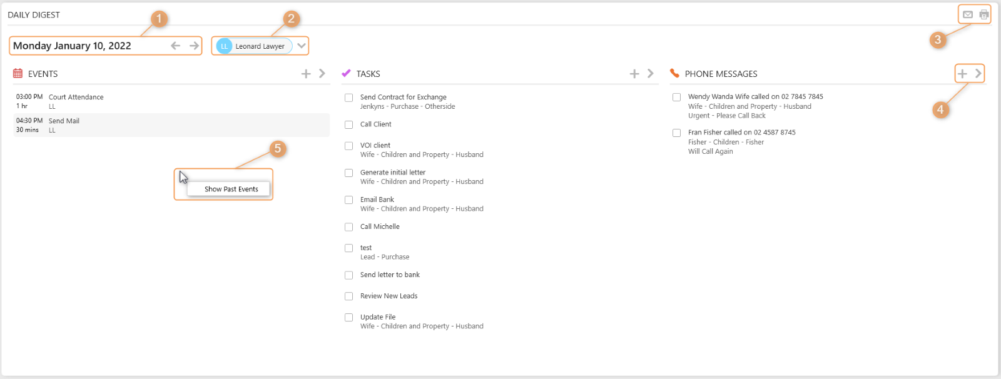
Task: Click the email digest envelope icon
Action: (x=968, y=14)
